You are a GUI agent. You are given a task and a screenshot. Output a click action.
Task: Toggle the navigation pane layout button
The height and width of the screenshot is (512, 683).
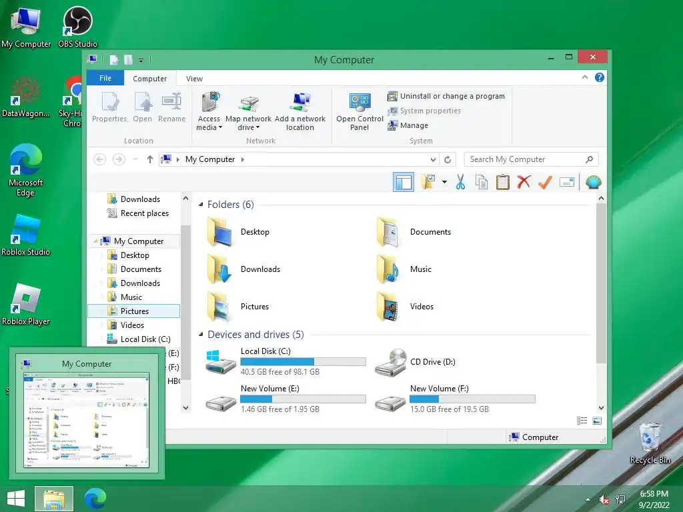coord(404,182)
